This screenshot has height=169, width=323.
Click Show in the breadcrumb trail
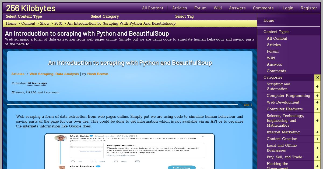[x=45, y=24]
